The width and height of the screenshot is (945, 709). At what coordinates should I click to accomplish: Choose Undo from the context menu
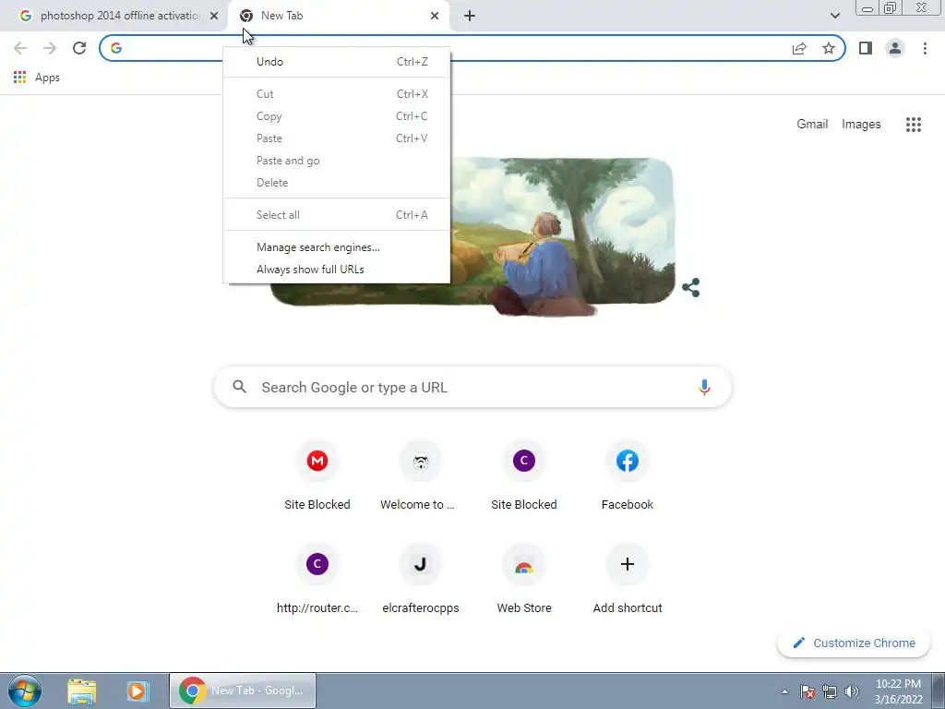(336, 62)
